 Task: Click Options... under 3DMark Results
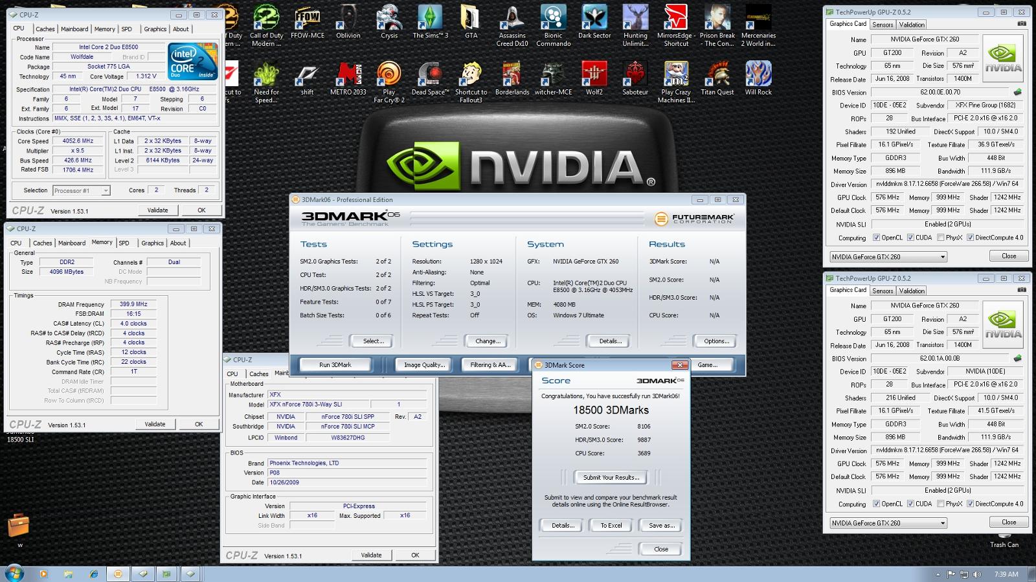tap(716, 341)
